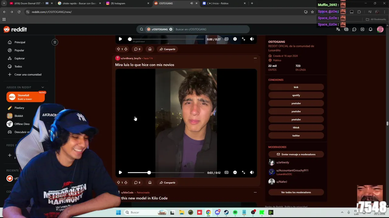The width and height of the screenshot is (389, 218).
Task: Downvote the Mira luis post
Action: coord(126,183)
